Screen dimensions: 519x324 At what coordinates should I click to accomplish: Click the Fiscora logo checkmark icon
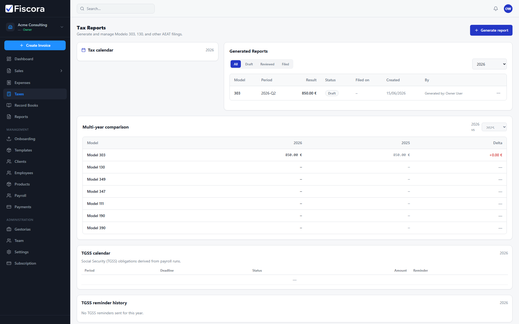pyautogui.click(x=9, y=9)
